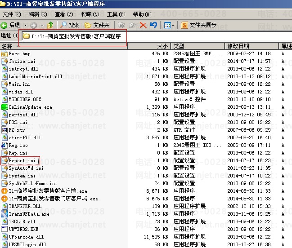Open the Search (搜索) pane

pyautogui.click(x=70, y=25)
